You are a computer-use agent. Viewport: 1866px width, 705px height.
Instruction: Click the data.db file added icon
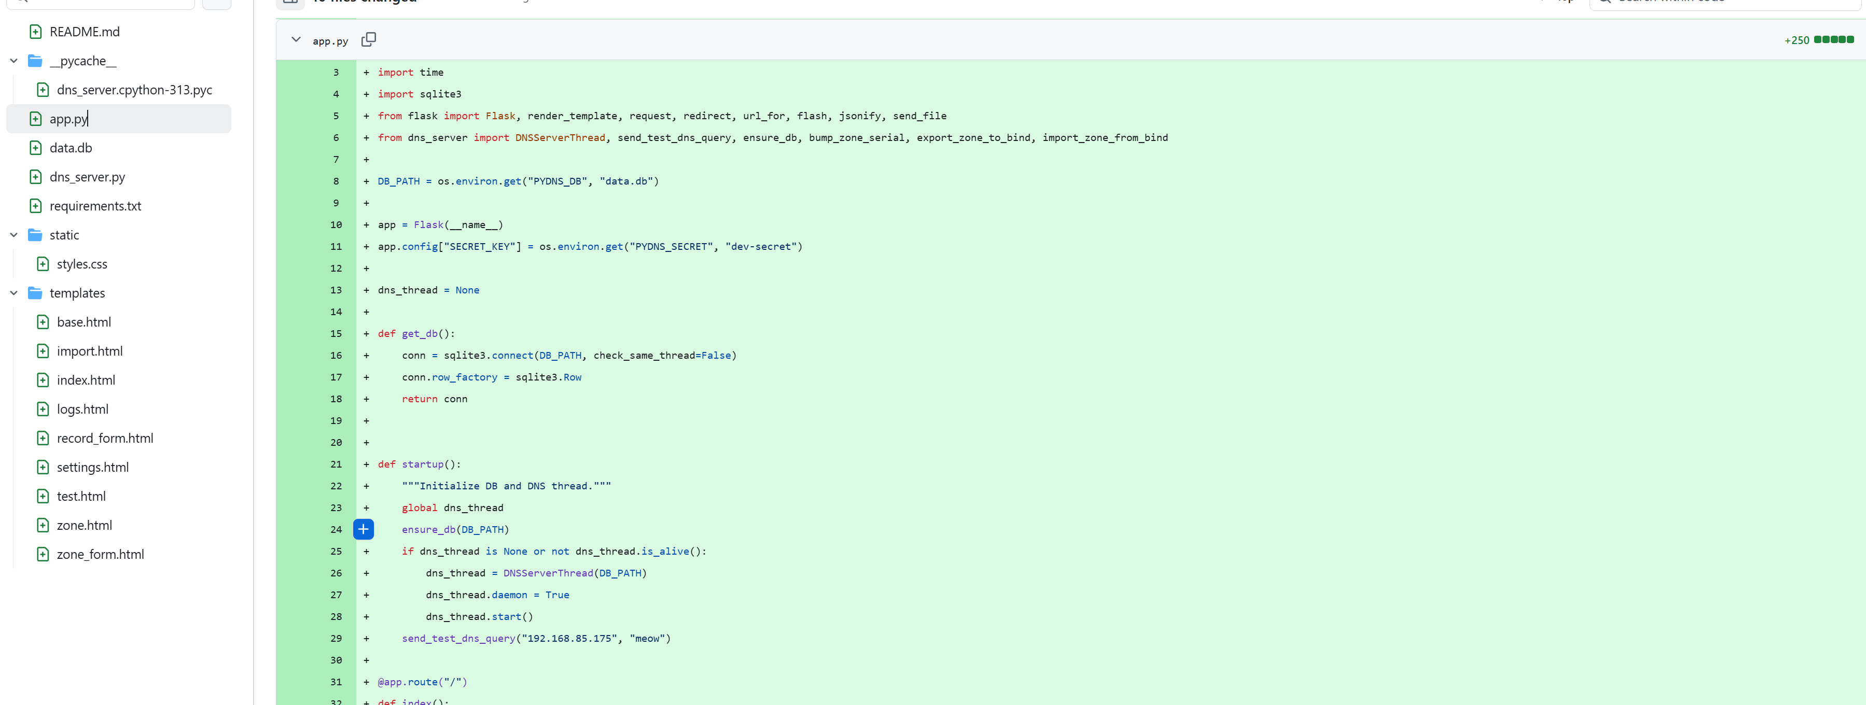coord(35,148)
